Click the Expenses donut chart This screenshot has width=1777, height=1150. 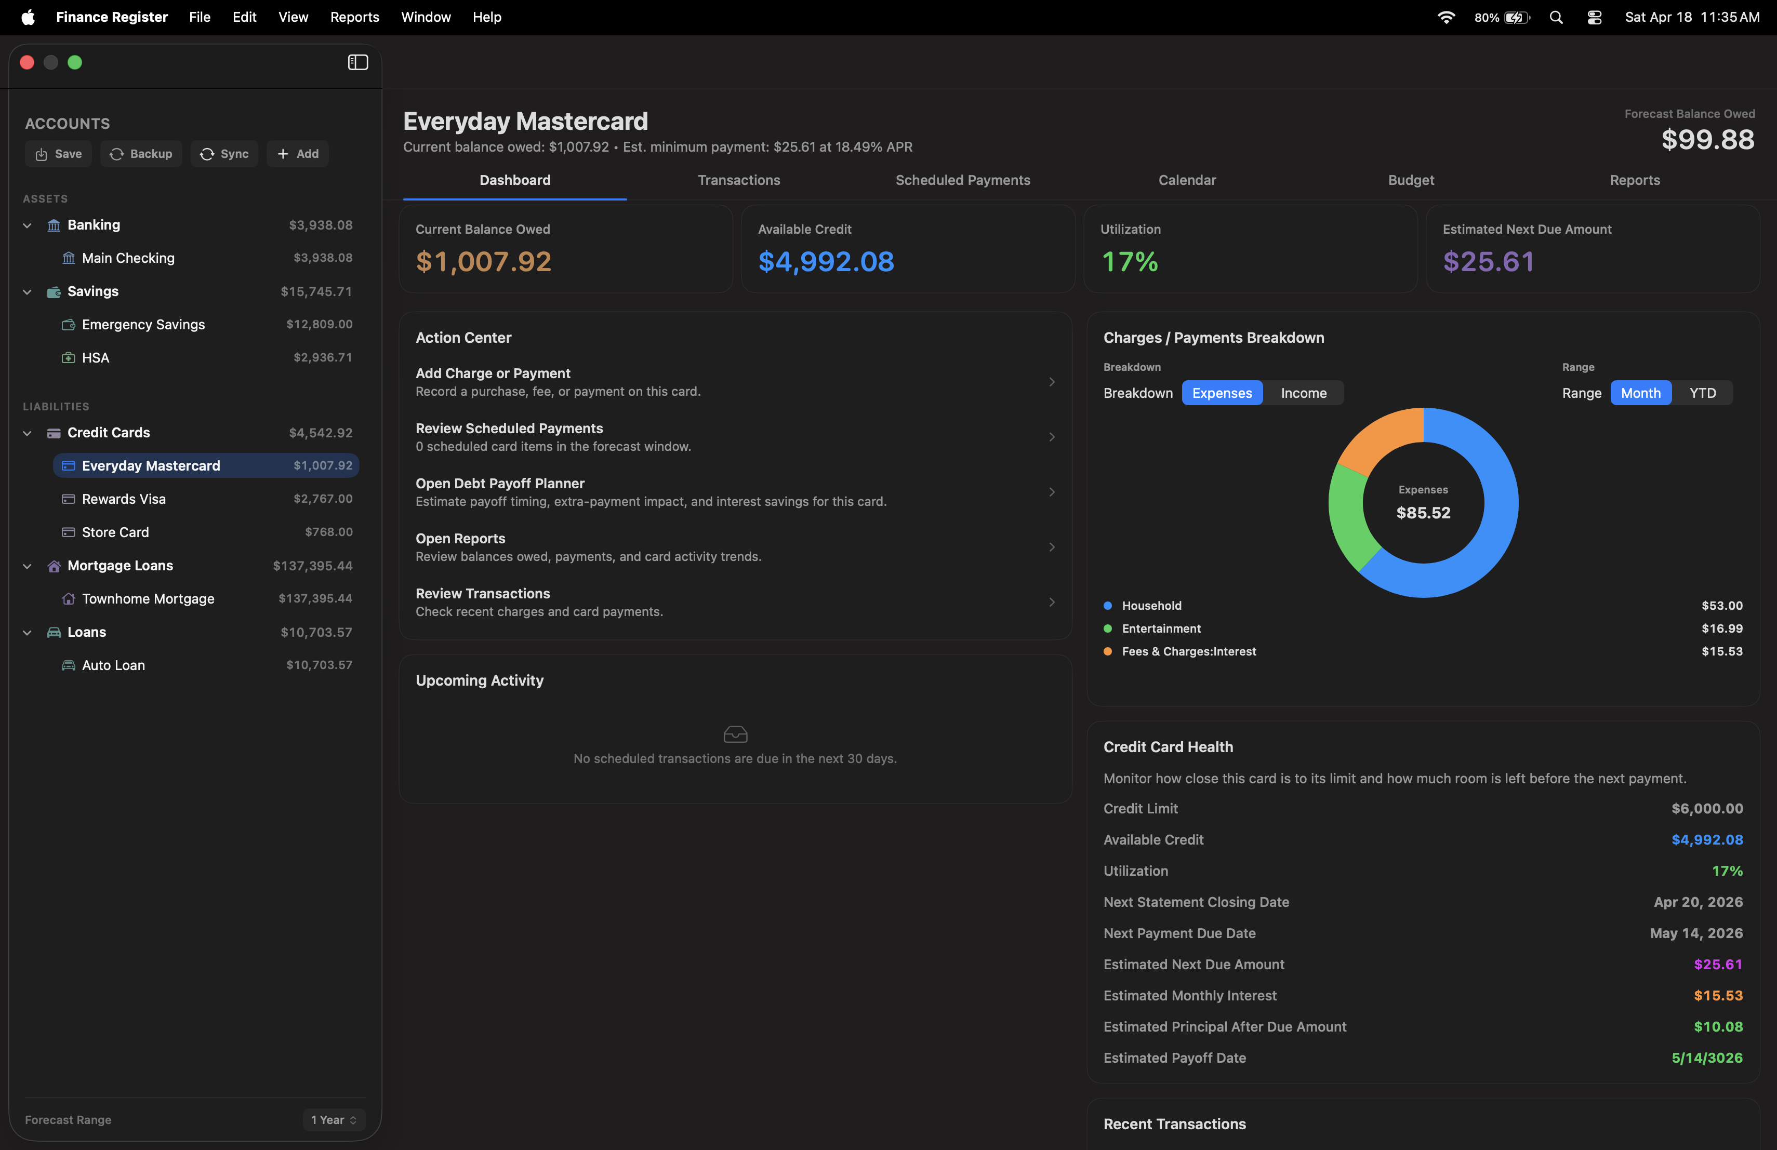[x=1423, y=502]
